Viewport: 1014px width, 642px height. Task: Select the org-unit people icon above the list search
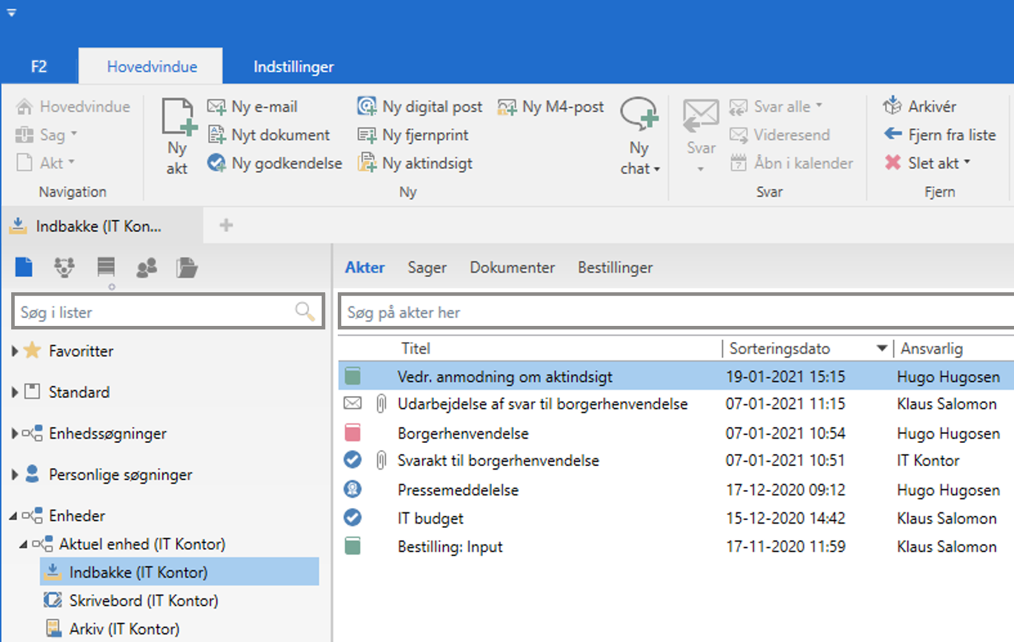coord(64,267)
